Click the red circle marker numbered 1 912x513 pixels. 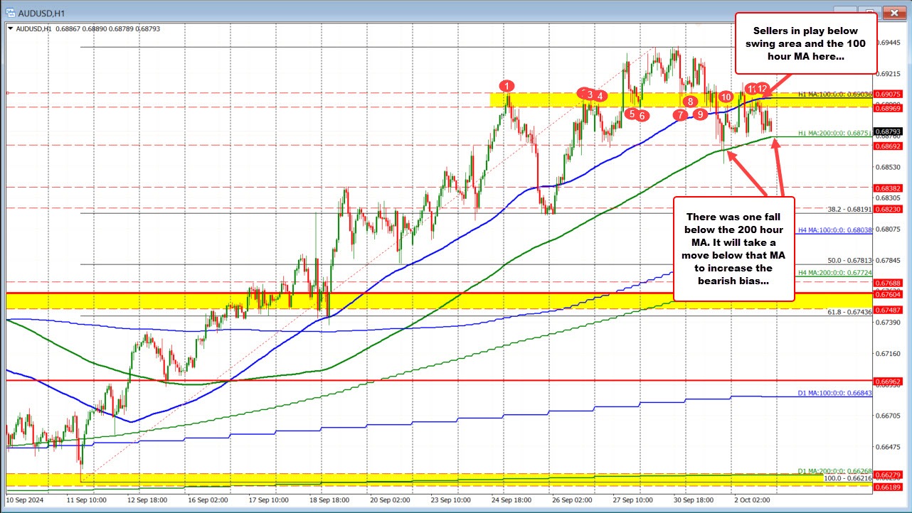[x=507, y=86]
